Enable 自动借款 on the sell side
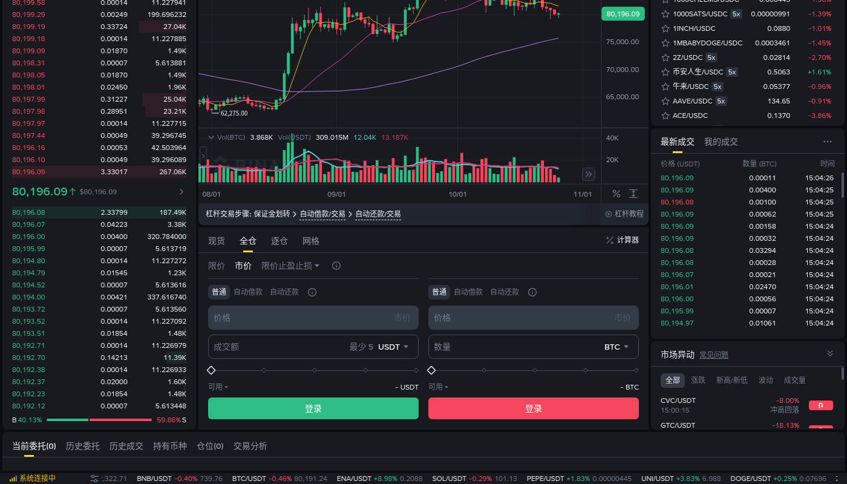This screenshot has width=847, height=484. point(468,292)
